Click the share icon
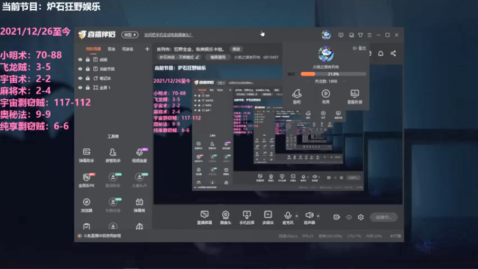 coord(393,53)
